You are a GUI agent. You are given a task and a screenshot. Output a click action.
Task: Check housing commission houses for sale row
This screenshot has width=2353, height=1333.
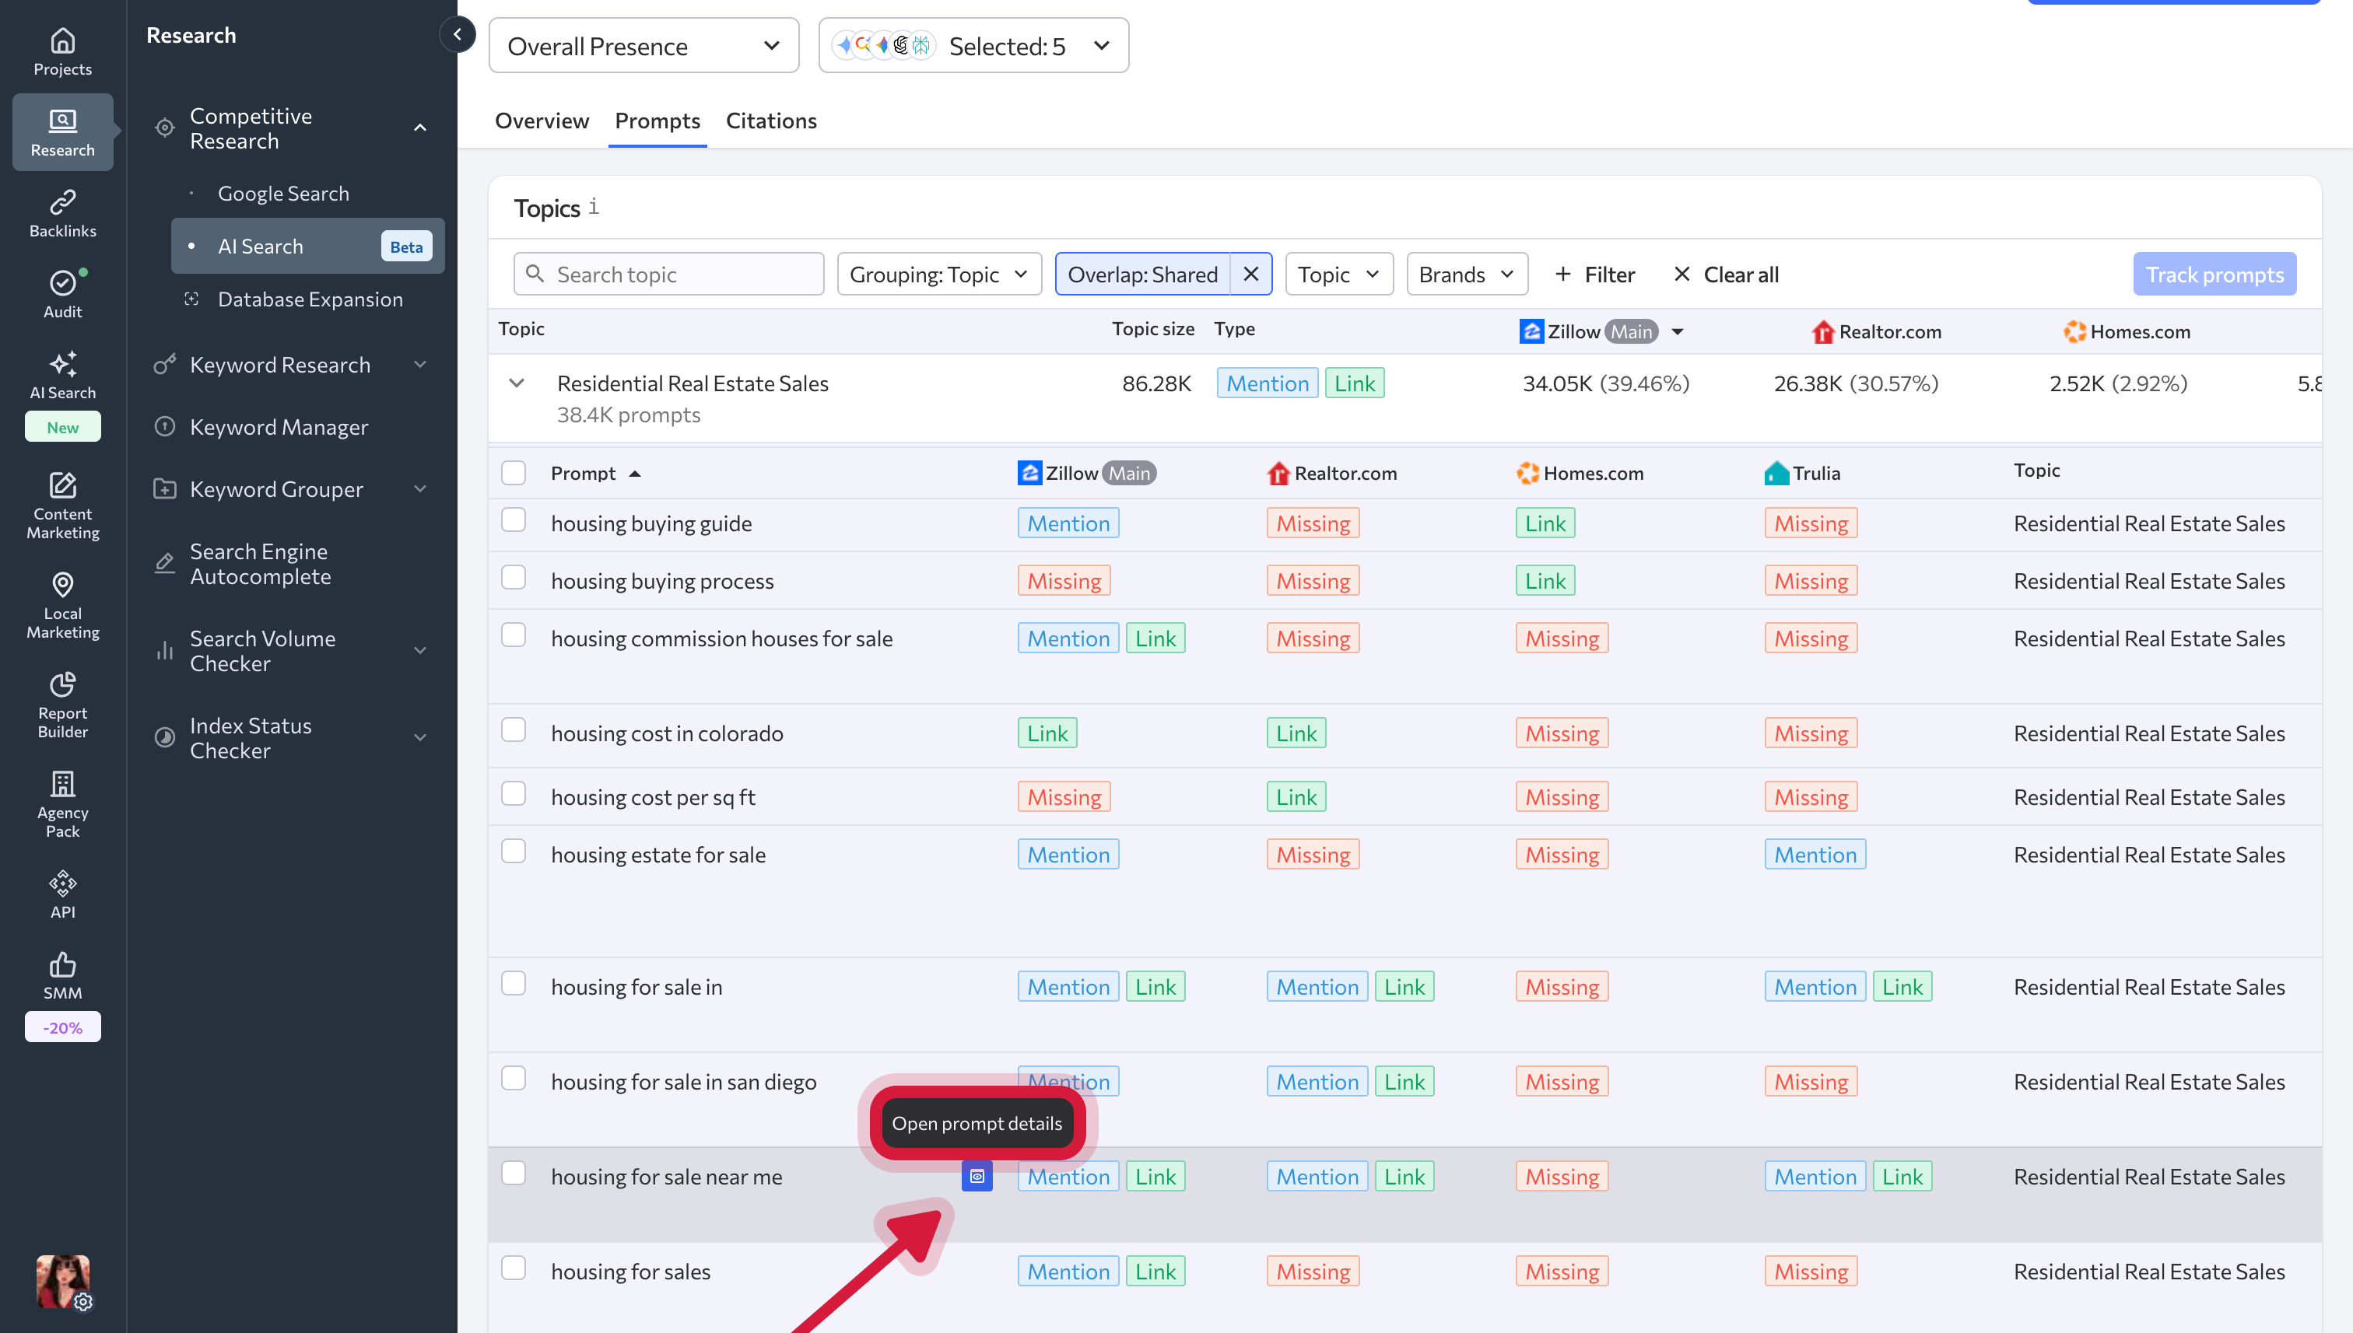514,635
